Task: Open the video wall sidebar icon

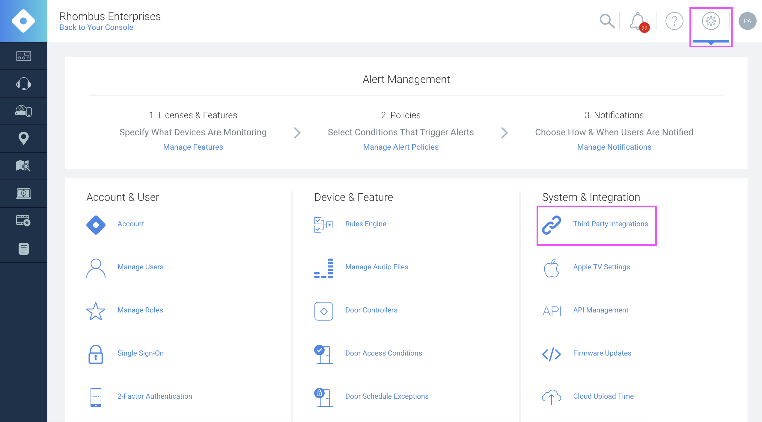Action: [x=24, y=193]
